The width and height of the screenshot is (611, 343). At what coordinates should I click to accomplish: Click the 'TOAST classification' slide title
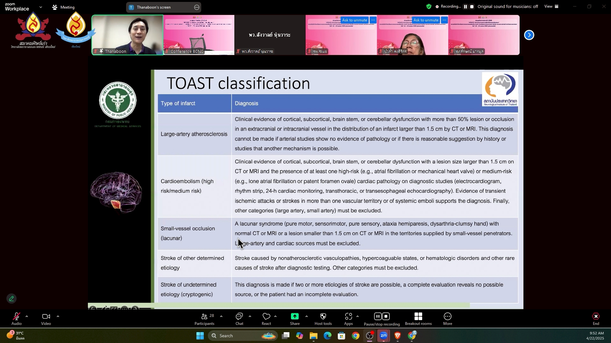click(x=238, y=83)
